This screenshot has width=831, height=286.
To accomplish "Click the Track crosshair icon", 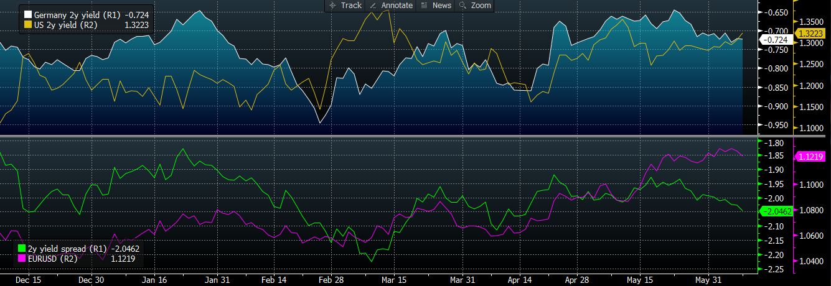I will 332,6.
